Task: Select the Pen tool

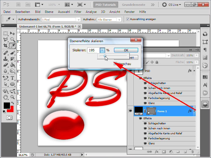Action: (x=5, y=78)
